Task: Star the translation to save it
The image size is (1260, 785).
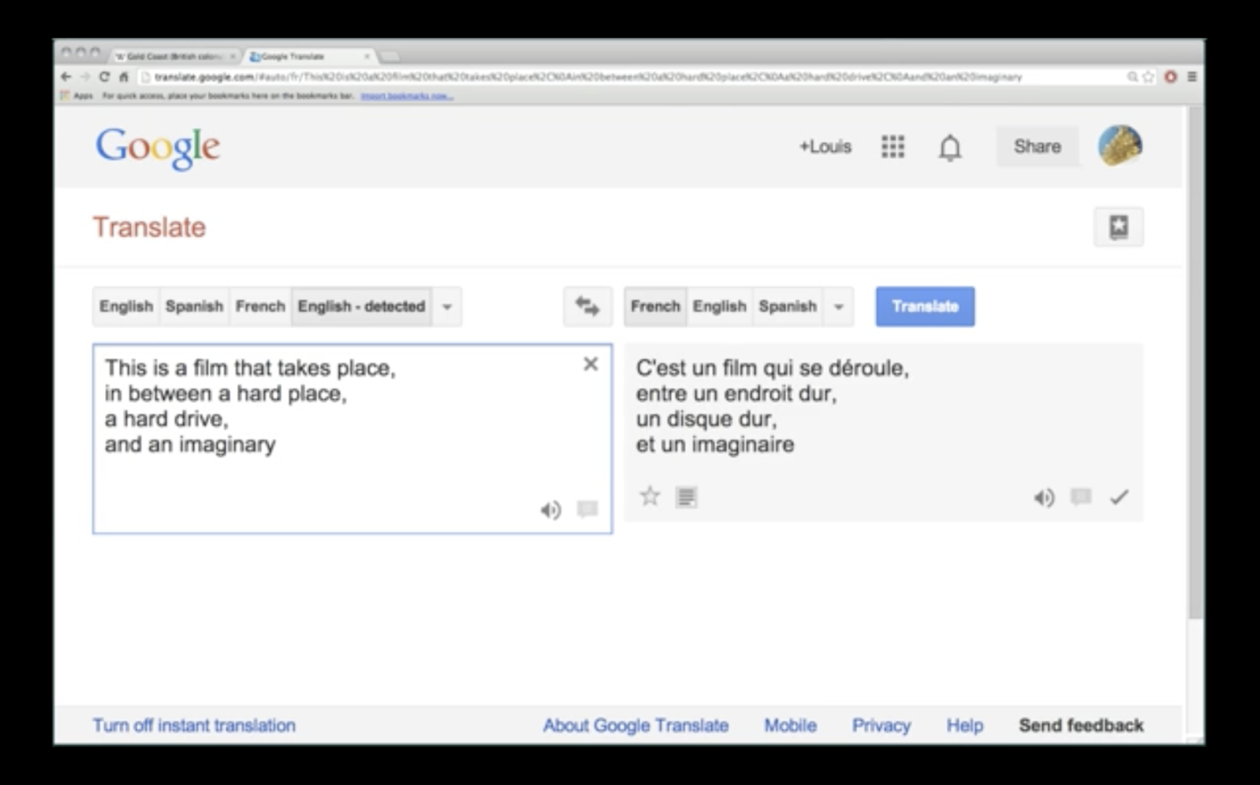Action: click(x=650, y=497)
